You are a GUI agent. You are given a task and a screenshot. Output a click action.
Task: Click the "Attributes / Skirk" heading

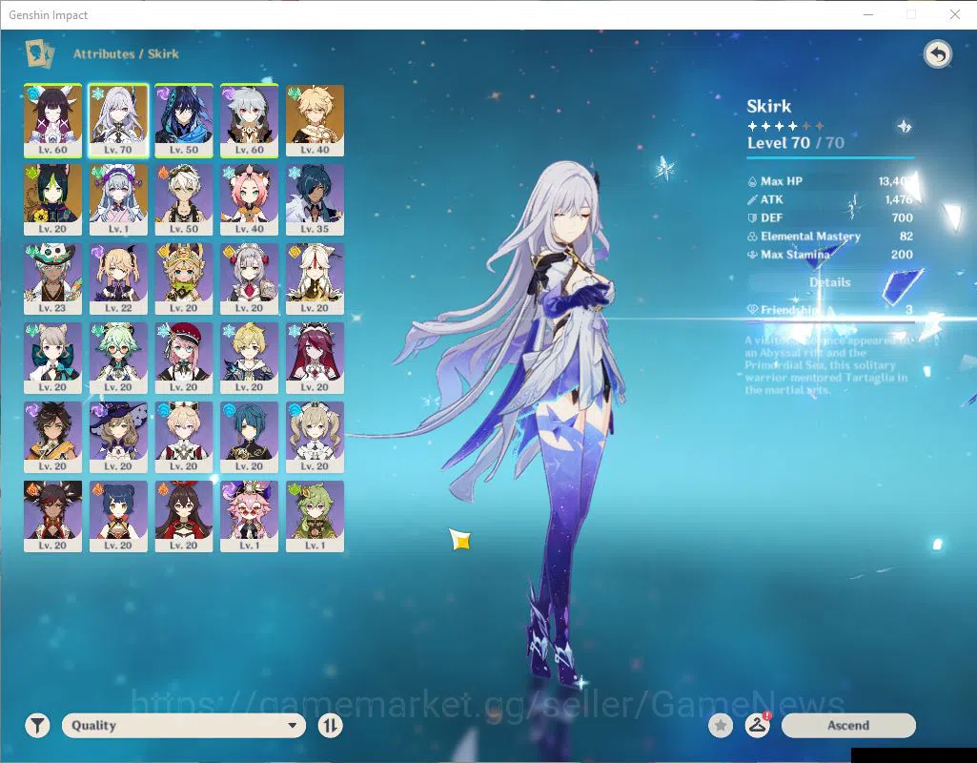click(x=126, y=53)
